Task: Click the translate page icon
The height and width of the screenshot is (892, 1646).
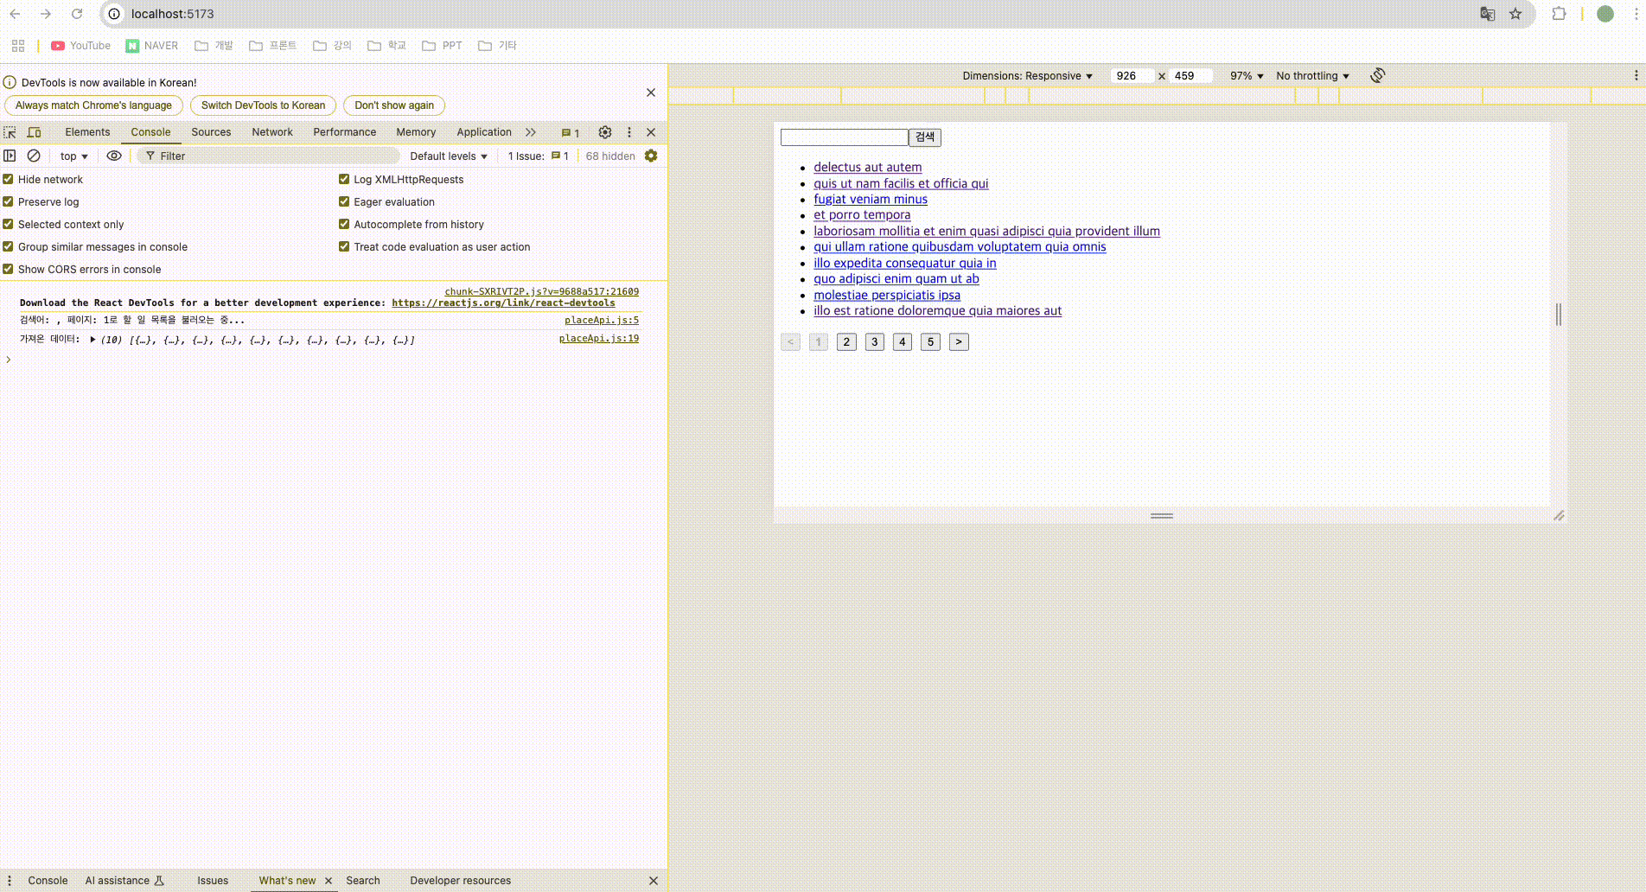Action: [x=1488, y=14]
